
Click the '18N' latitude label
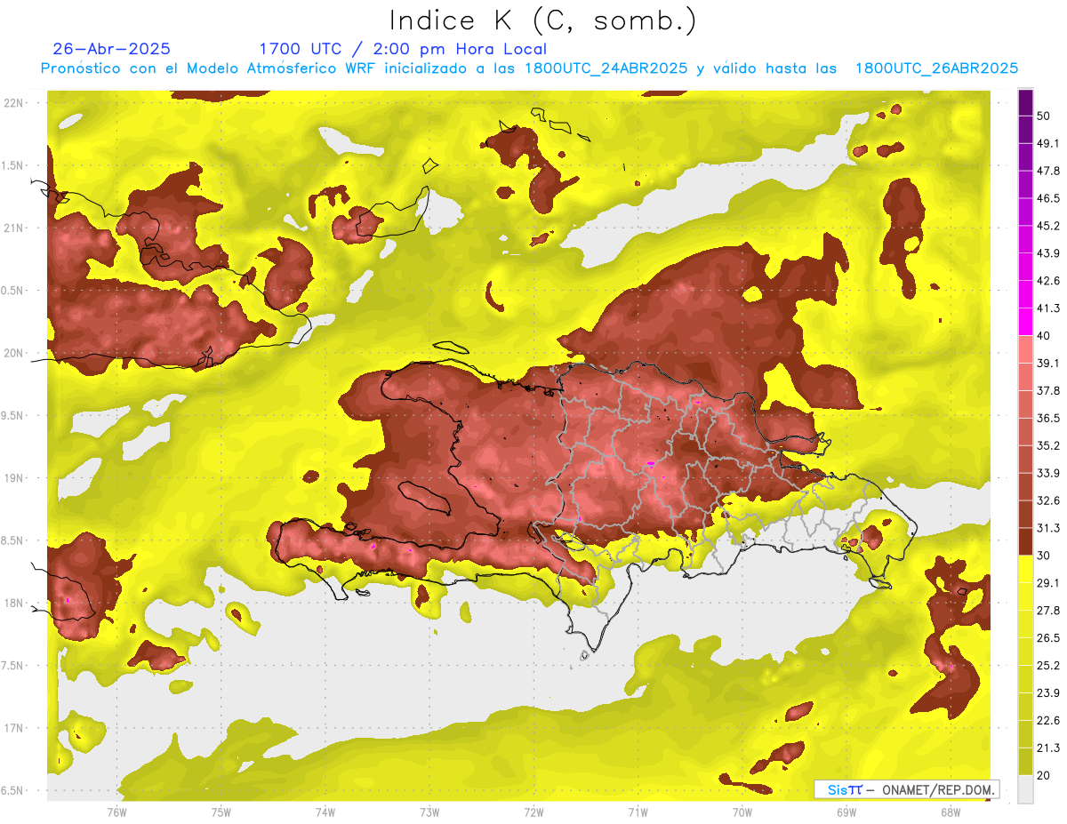pos(14,603)
